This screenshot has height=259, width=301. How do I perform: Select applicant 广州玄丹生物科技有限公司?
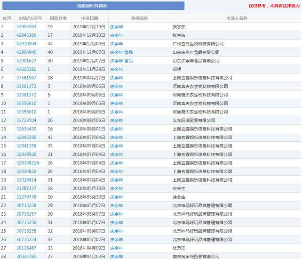(198, 44)
